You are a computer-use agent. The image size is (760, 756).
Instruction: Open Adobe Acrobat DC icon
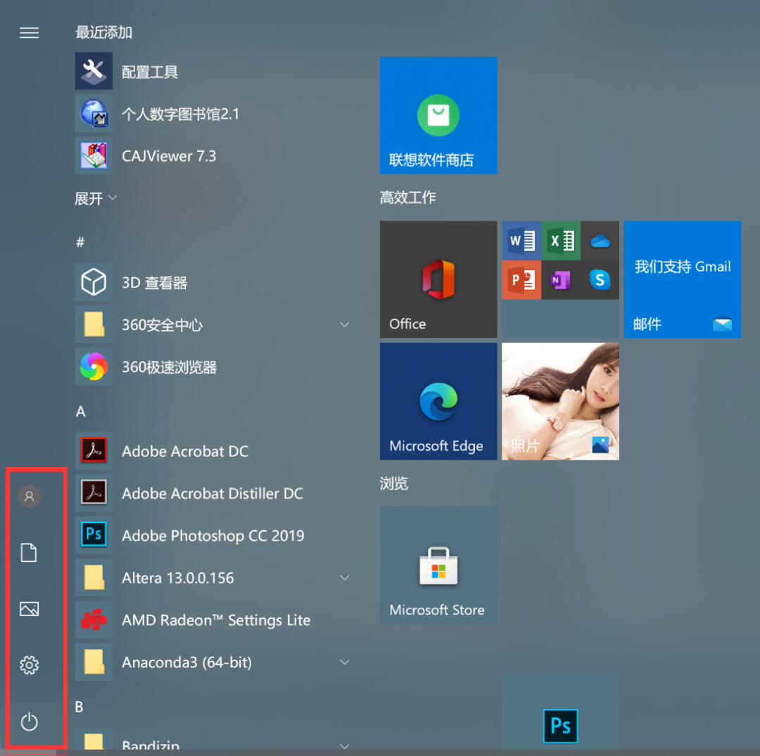point(94,451)
